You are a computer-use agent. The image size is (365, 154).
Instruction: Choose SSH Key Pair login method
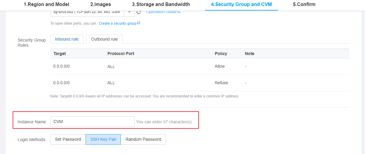coord(103,140)
